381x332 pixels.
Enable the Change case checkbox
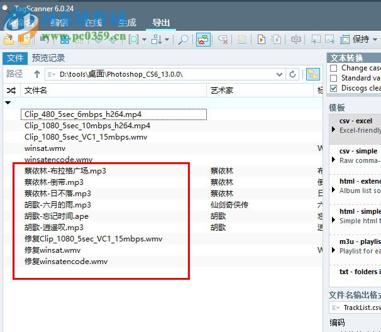coord(334,68)
